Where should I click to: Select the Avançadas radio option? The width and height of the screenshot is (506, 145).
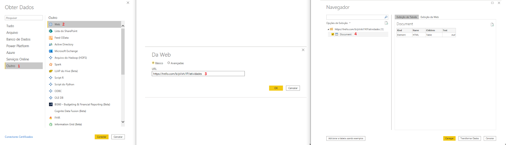(169, 63)
